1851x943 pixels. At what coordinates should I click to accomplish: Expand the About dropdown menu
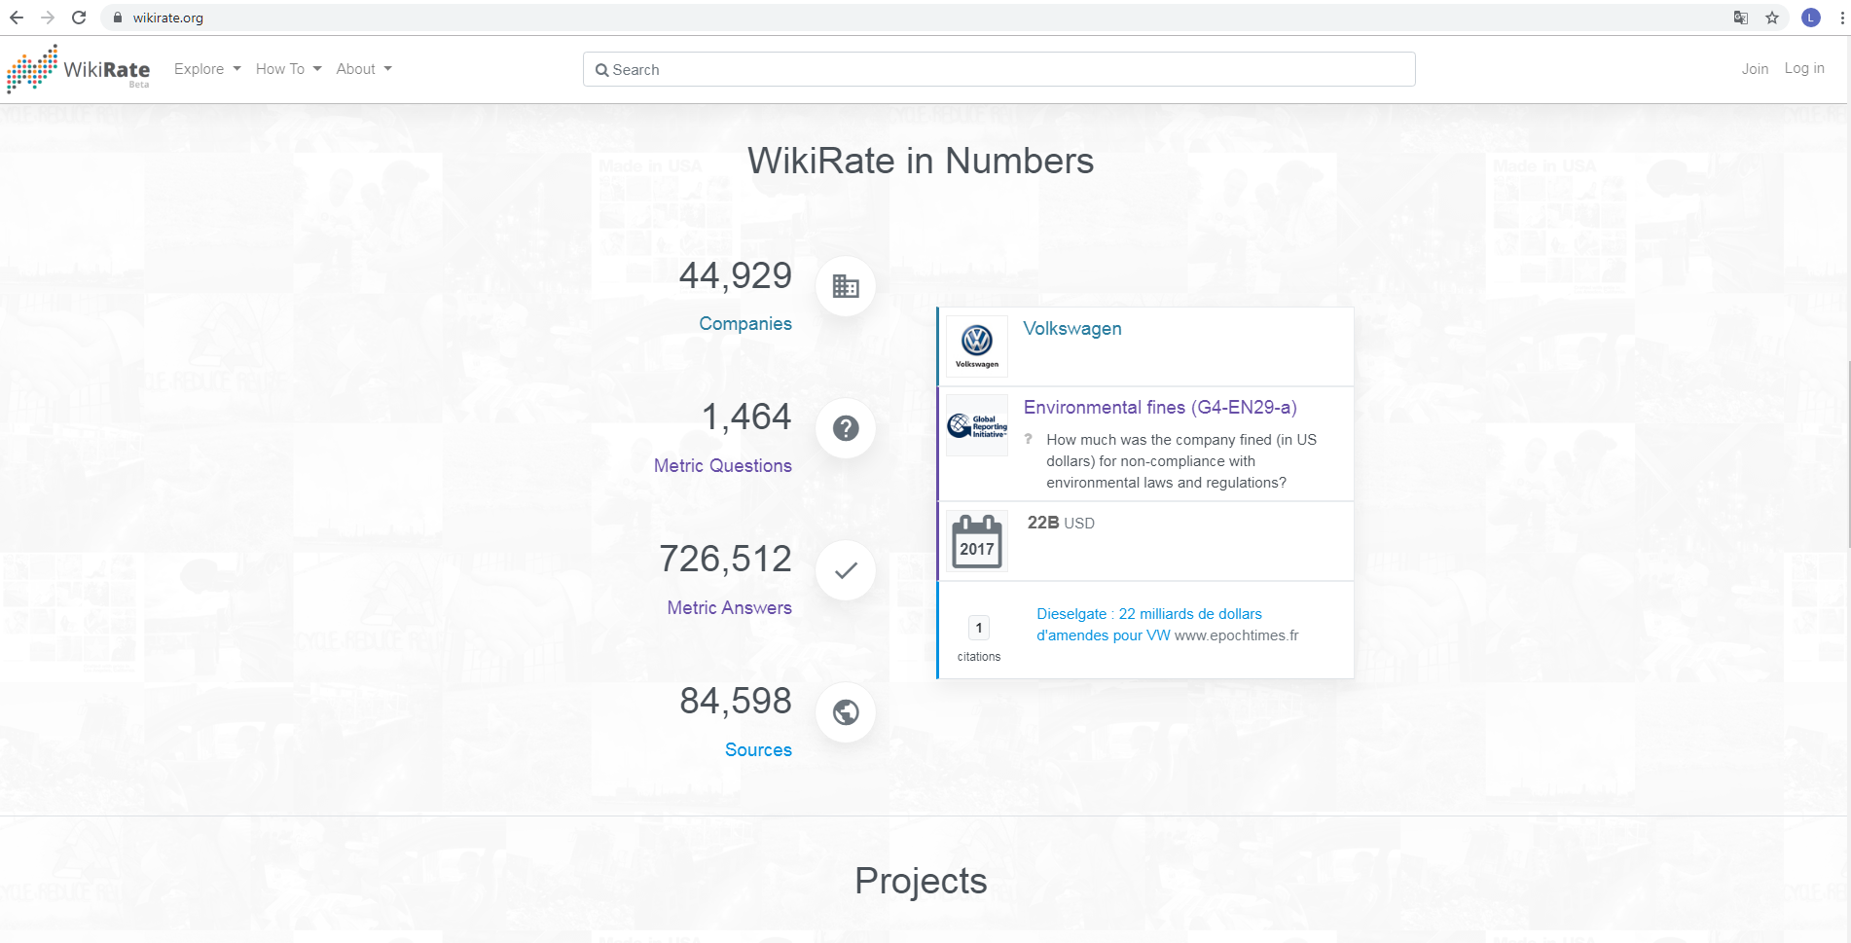pos(364,69)
